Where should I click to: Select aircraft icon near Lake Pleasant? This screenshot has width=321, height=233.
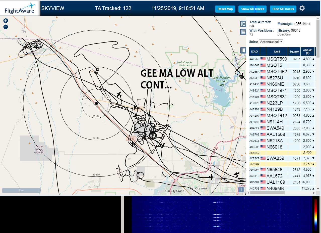click(242, 76)
